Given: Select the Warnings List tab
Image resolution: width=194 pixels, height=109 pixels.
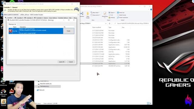Looking at the screenshot, I should (x=12, y=24).
